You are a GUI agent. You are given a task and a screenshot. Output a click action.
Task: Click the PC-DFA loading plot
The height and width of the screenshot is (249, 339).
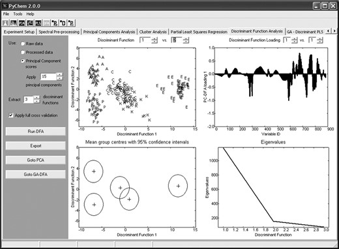[x=271, y=87]
